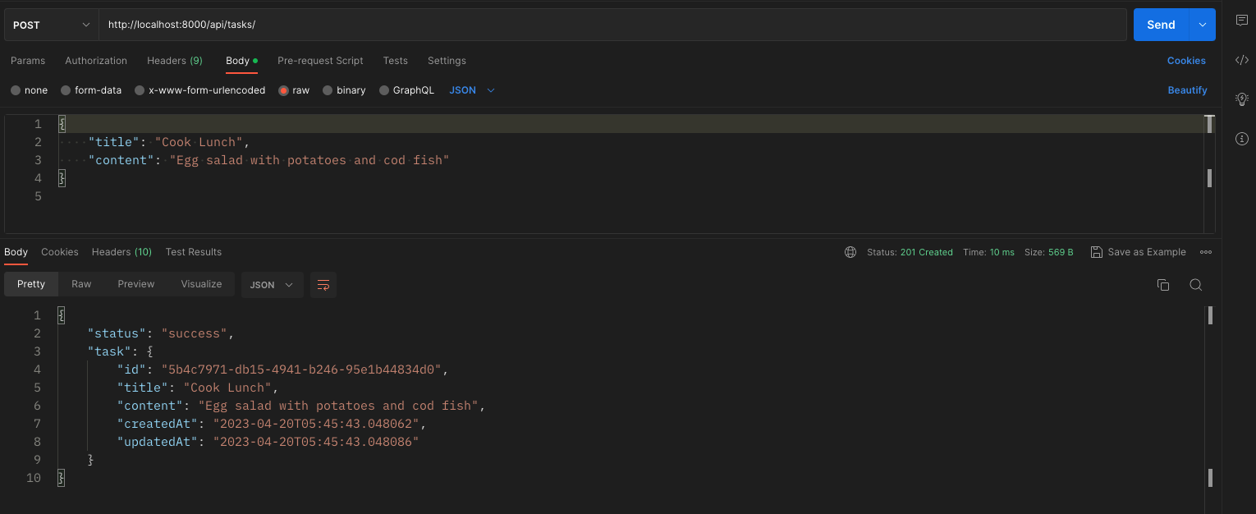Open the POST method dropdown
1256x514 pixels.
pyautogui.click(x=52, y=25)
